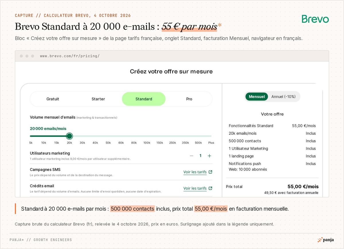Viewport: 344px width, 249px height.
Task: Click the Créez votre offre sur mesure heading
Action: [171, 71]
